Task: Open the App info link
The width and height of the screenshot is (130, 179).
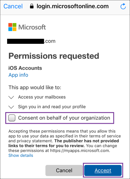Action: [x=18, y=75]
